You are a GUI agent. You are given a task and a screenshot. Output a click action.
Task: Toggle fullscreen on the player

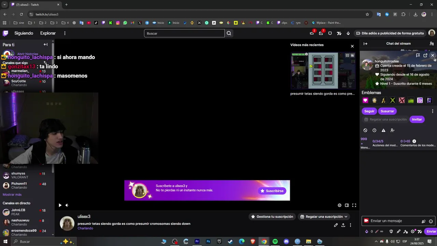click(x=354, y=205)
